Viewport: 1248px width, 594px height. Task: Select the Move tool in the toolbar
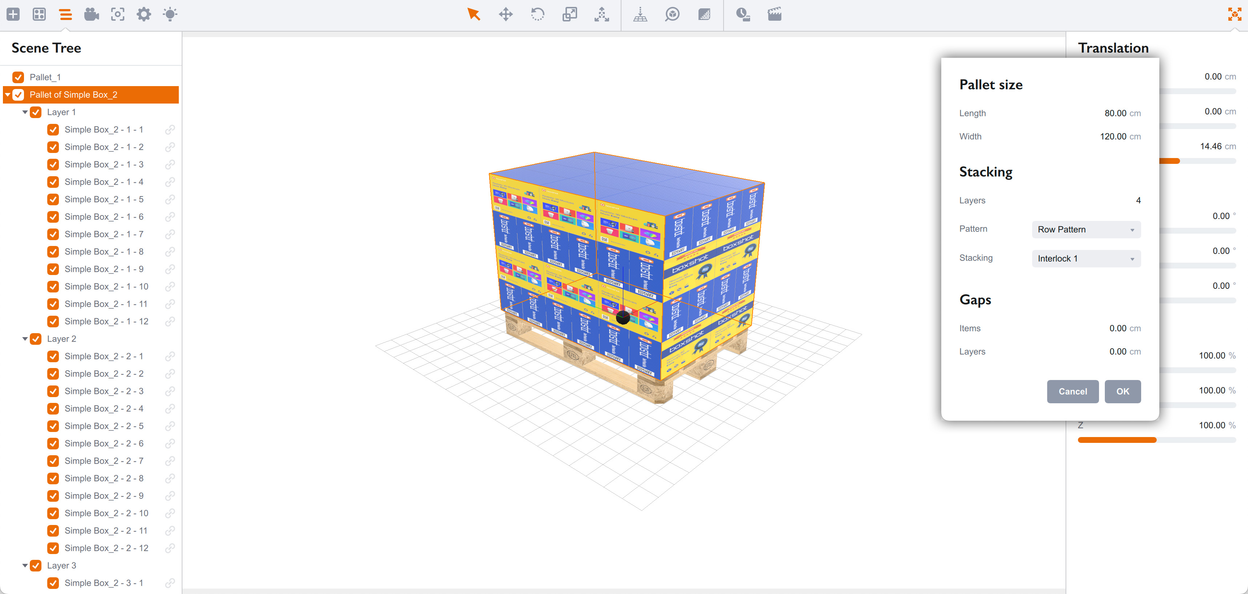pyautogui.click(x=506, y=15)
